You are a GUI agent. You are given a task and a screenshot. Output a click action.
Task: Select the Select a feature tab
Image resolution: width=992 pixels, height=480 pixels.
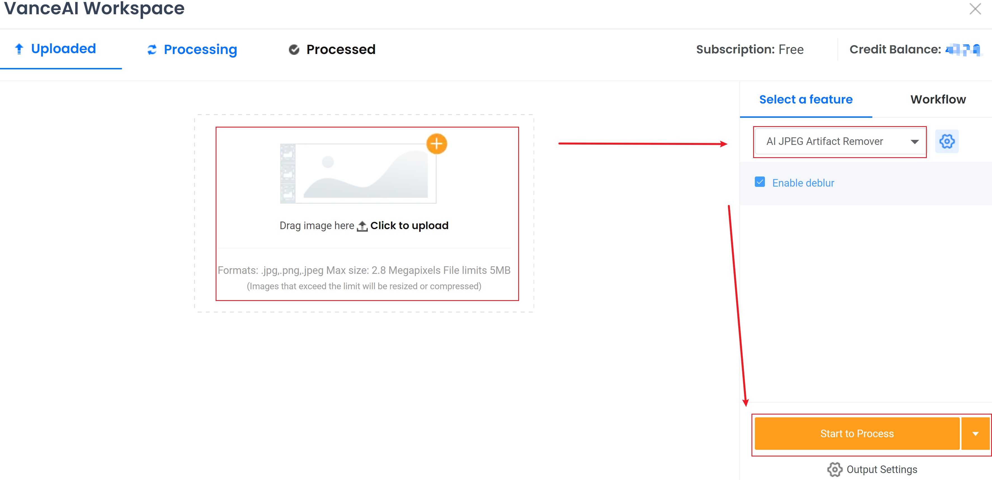(x=806, y=99)
